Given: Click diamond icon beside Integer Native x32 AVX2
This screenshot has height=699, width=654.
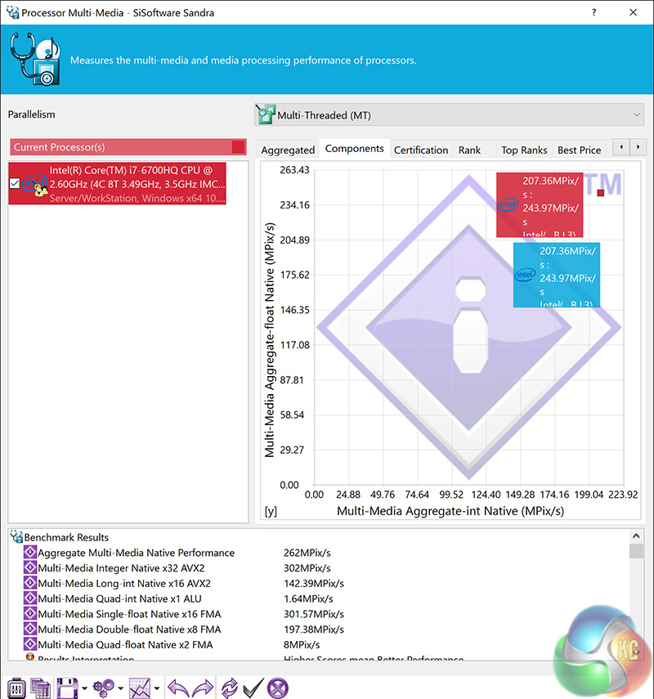Looking at the screenshot, I should tap(30, 567).
